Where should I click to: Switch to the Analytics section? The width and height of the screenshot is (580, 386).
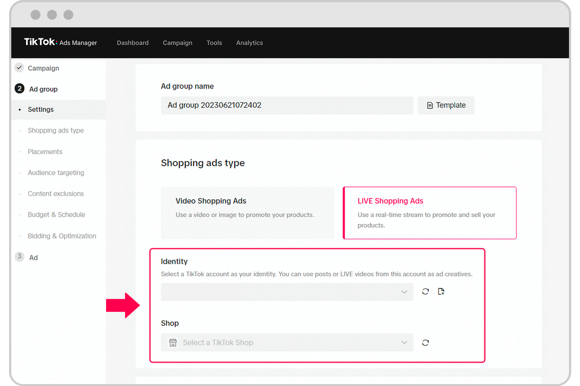click(x=249, y=43)
